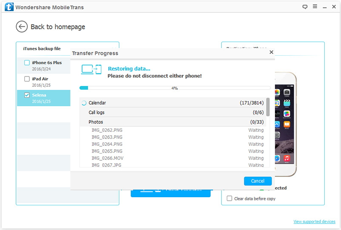Image resolution: width=341 pixels, height=230 pixels.
Task: Click the (0/33) Photos count
Action: click(257, 122)
